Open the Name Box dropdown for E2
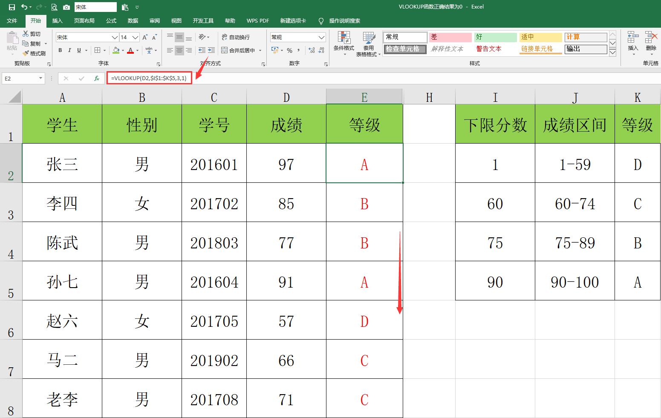 pyautogui.click(x=41, y=78)
